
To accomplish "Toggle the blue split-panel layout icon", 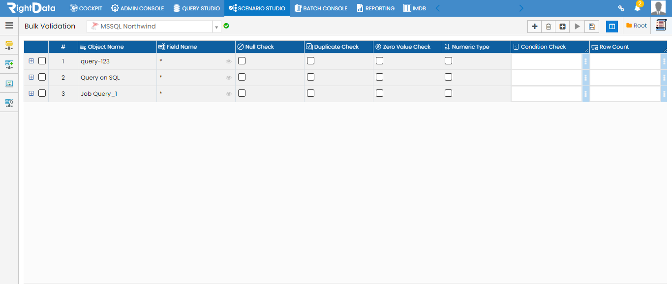I will click(x=612, y=27).
